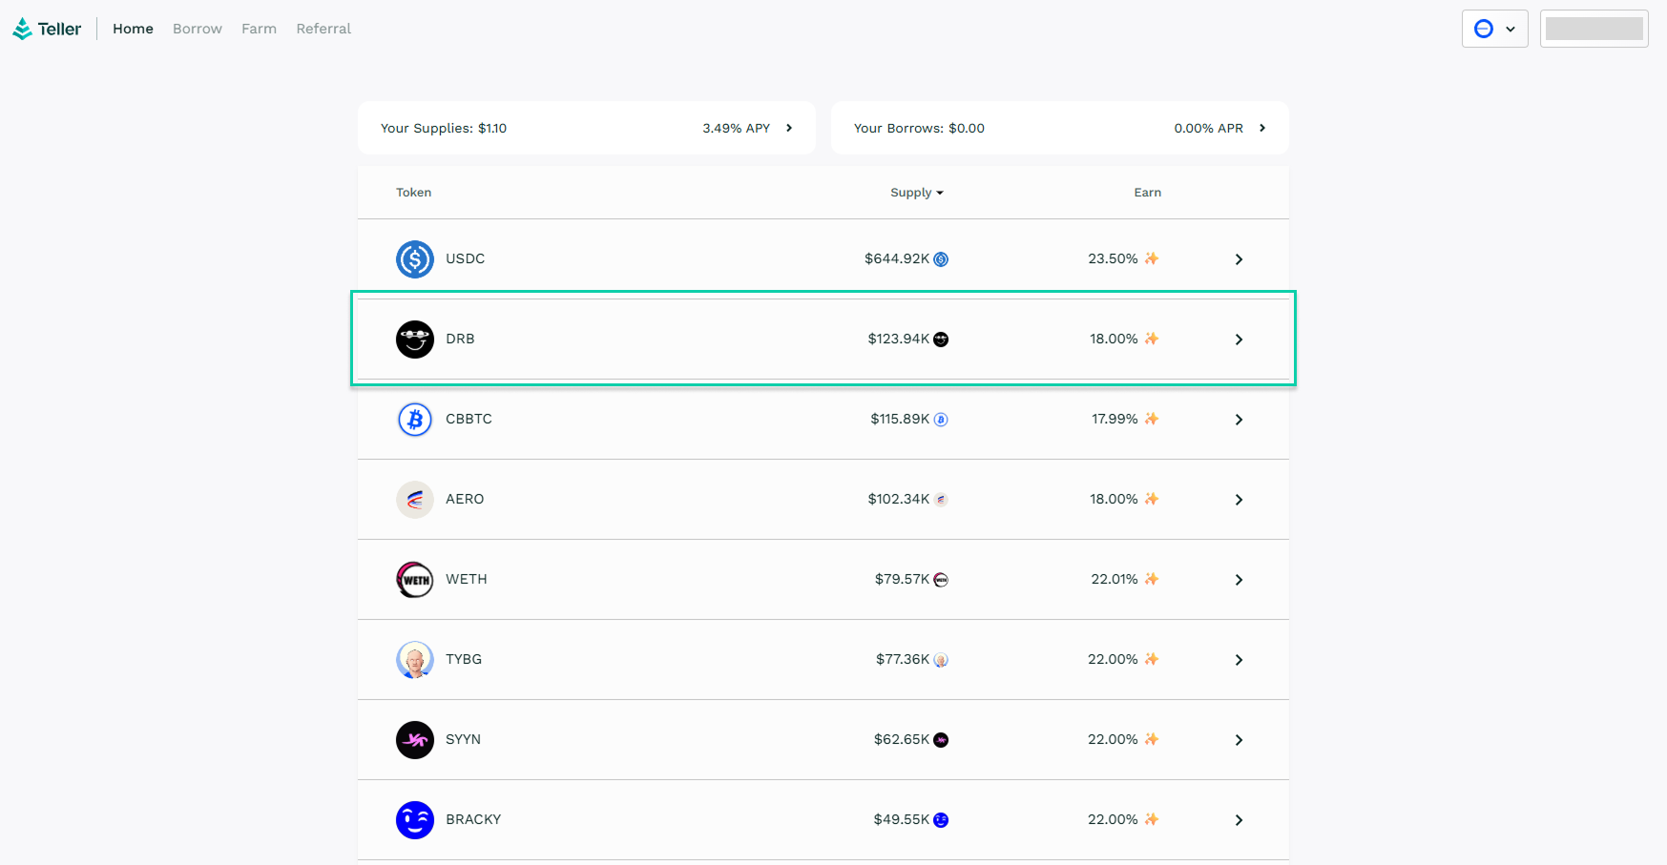
Task: Sort by the Supply column header
Action: pos(916,193)
